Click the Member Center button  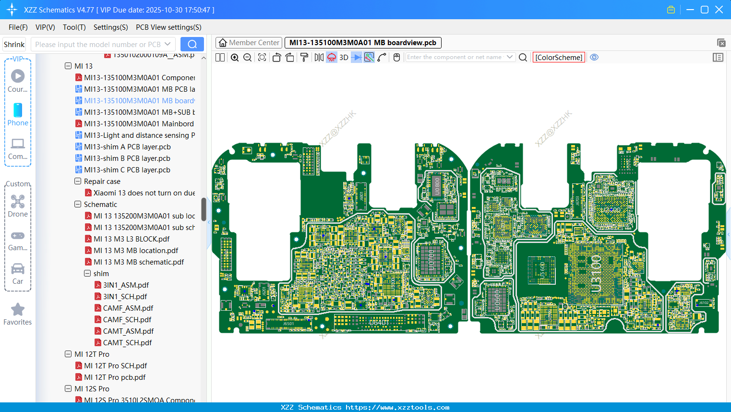point(248,42)
